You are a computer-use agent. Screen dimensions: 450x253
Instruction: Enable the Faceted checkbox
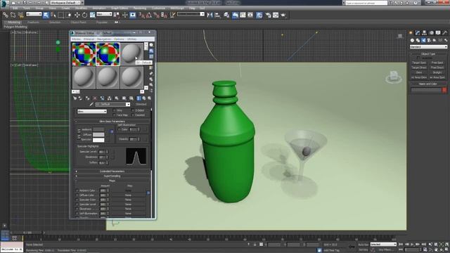[133, 115]
